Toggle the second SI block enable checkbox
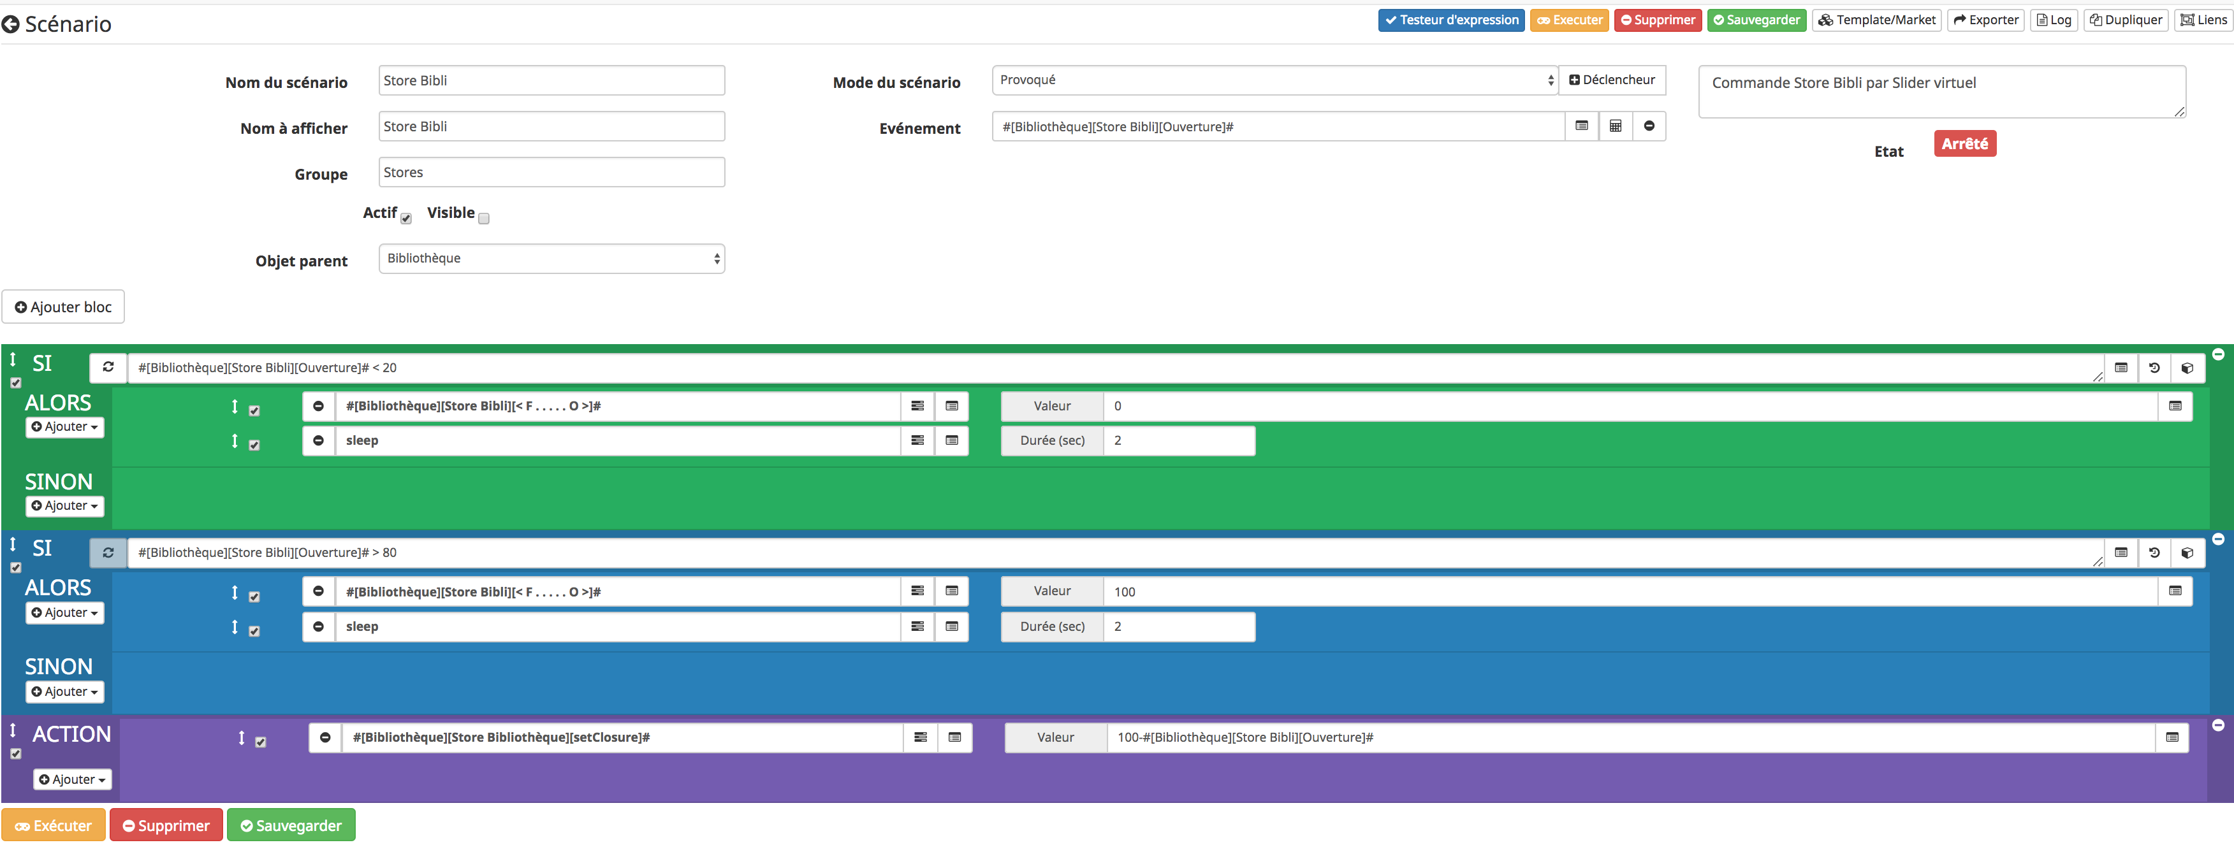This screenshot has height=845, width=2234. (15, 568)
